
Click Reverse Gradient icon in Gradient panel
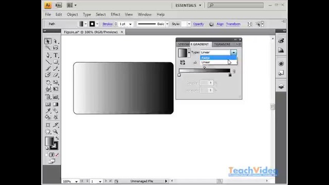pos(182,62)
